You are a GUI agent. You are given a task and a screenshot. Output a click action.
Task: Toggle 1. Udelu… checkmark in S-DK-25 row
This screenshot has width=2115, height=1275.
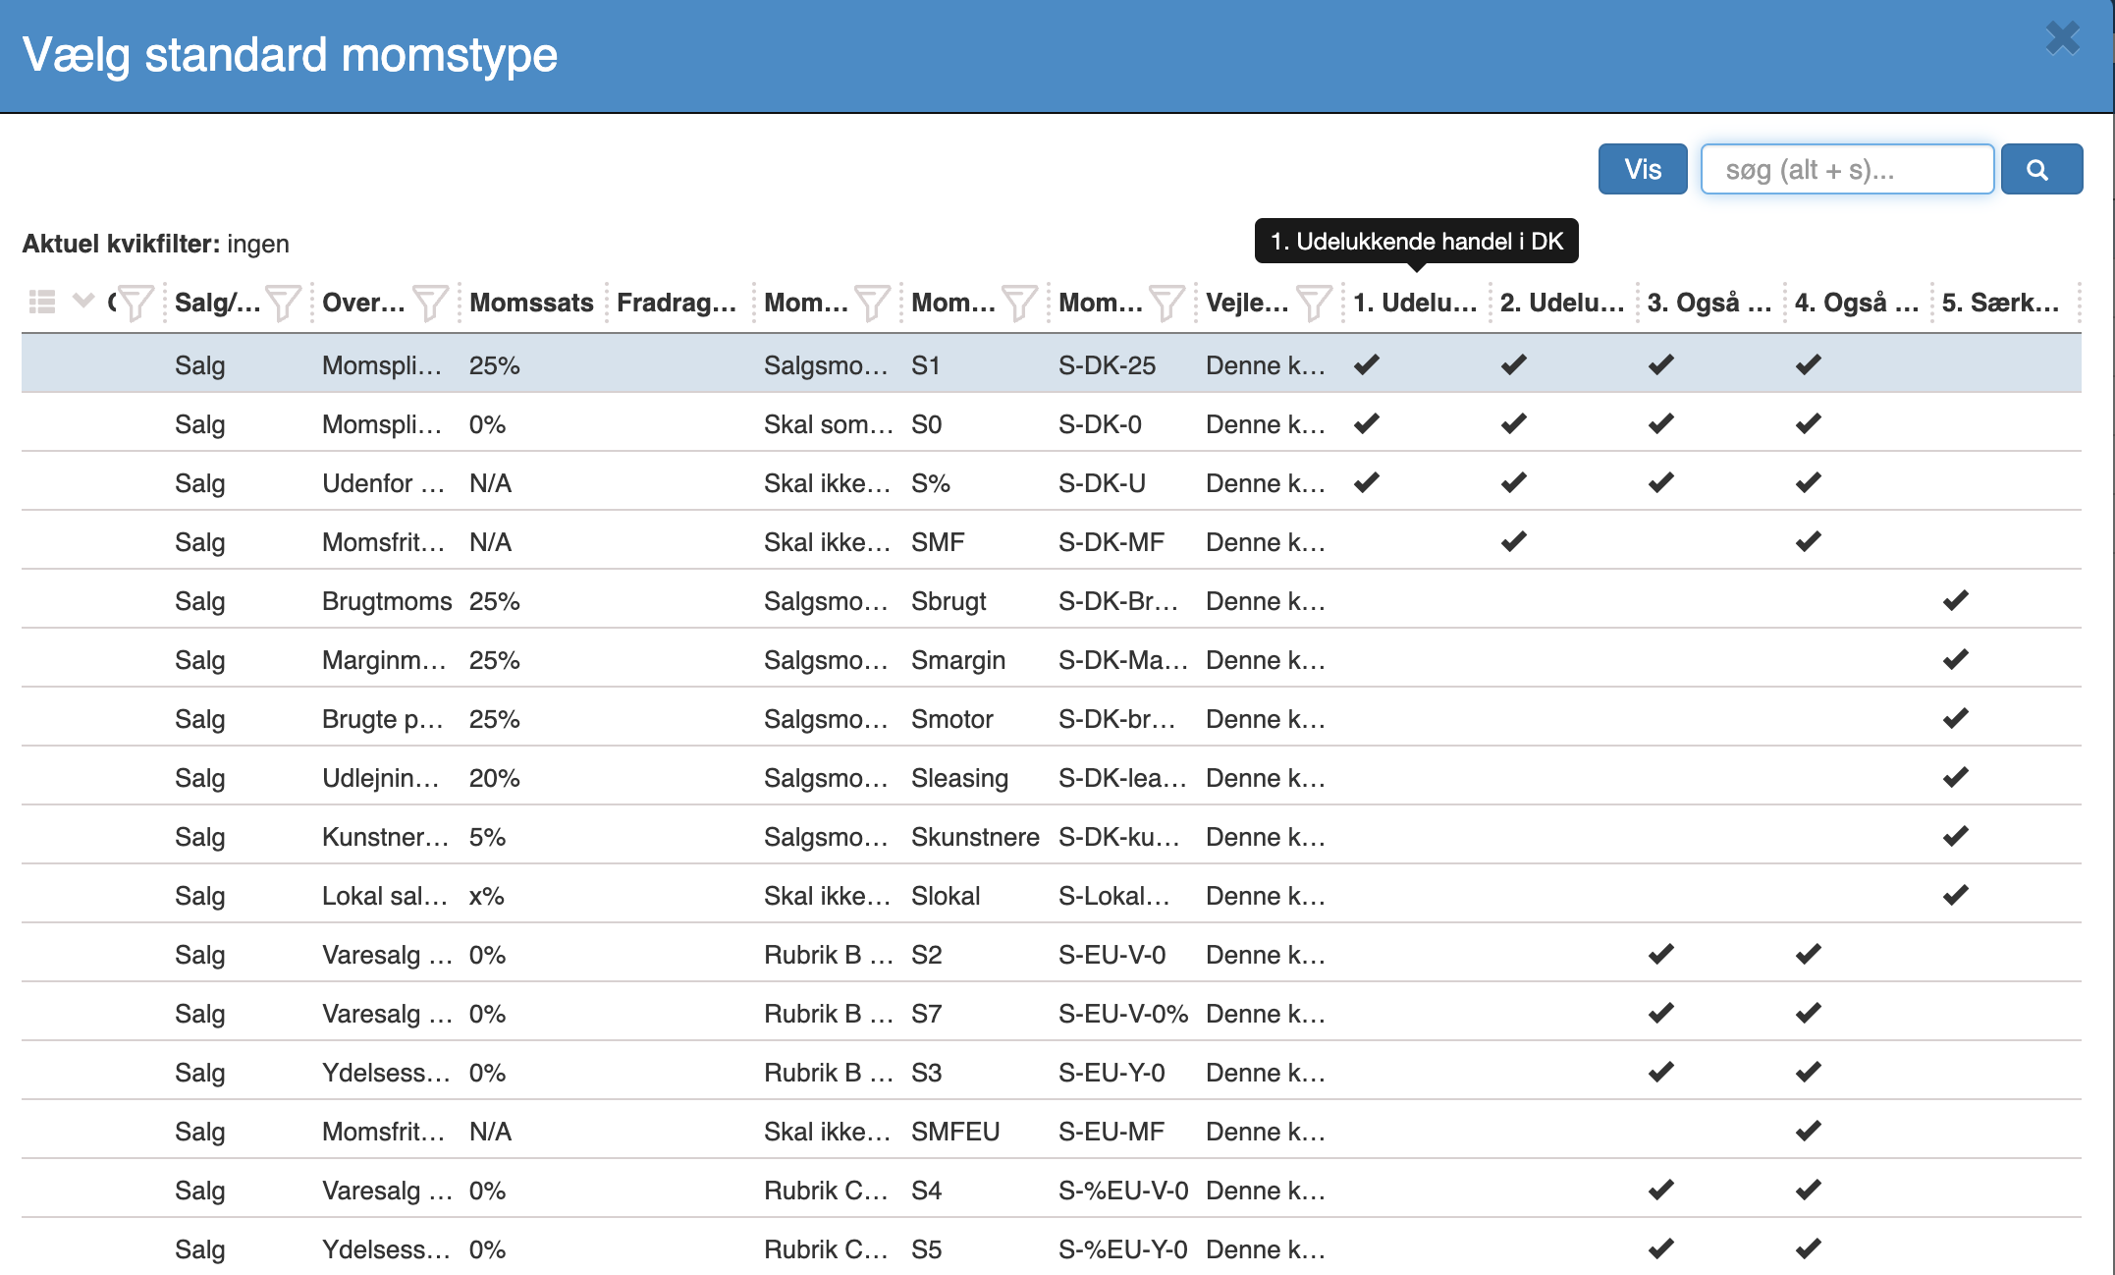[x=1367, y=364]
